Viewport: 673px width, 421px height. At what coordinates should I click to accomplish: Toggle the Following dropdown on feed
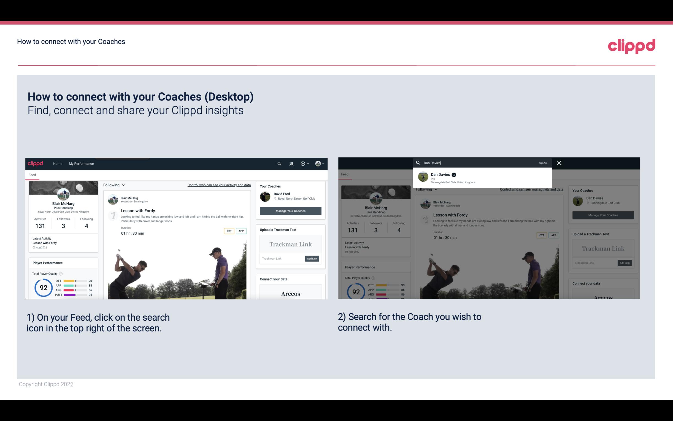tap(114, 185)
